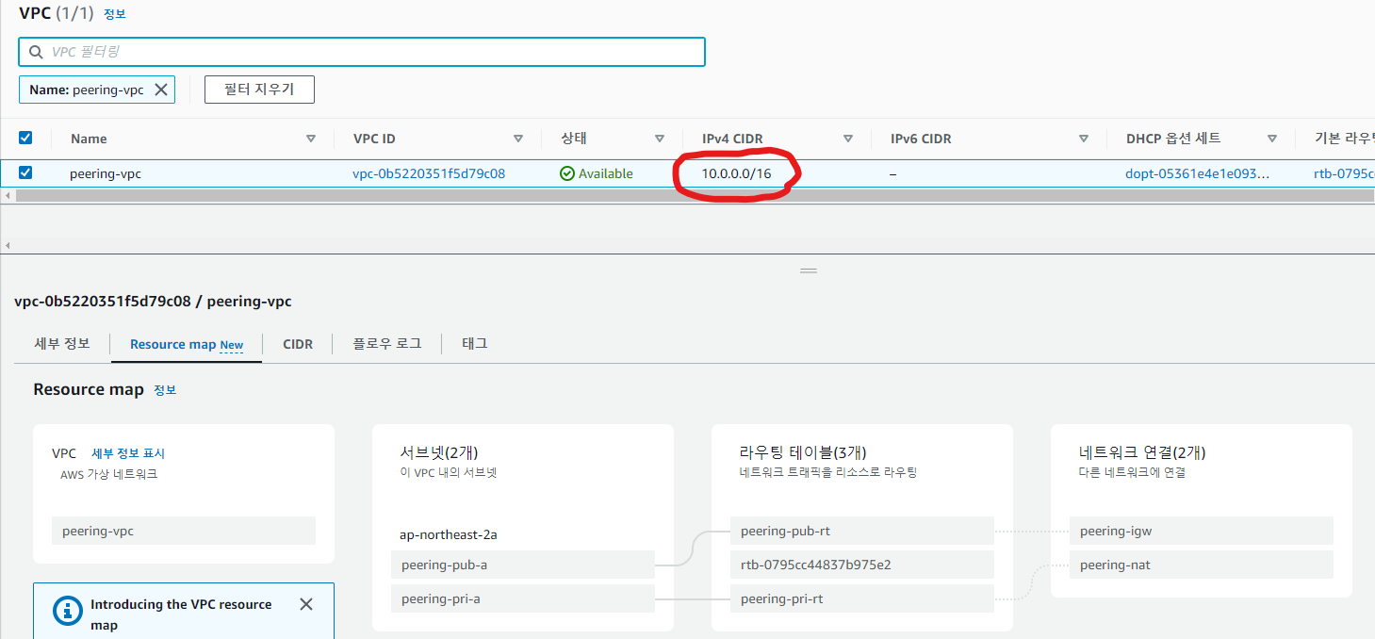Sort by DHCP 옵션 세트 column arrow

click(x=1272, y=139)
